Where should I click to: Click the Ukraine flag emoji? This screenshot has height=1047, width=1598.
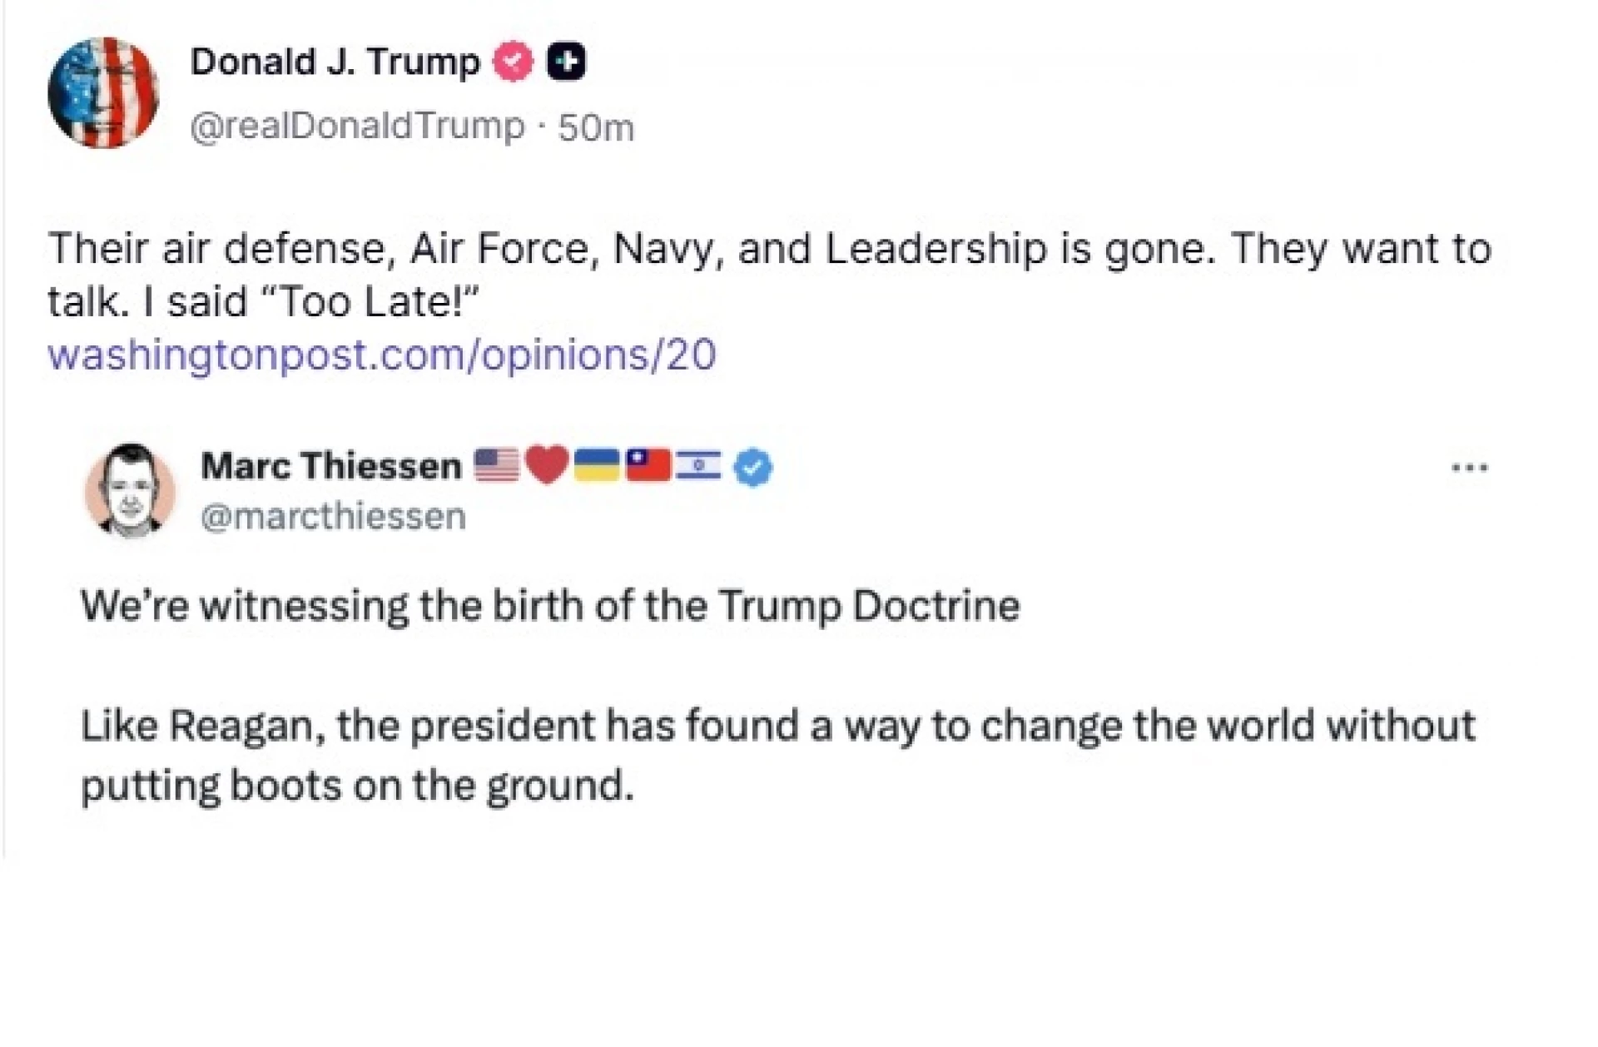click(597, 465)
